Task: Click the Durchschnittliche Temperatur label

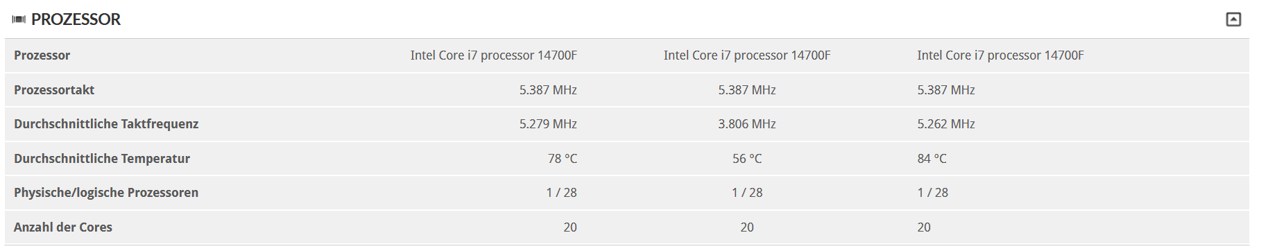Action: pos(102,159)
